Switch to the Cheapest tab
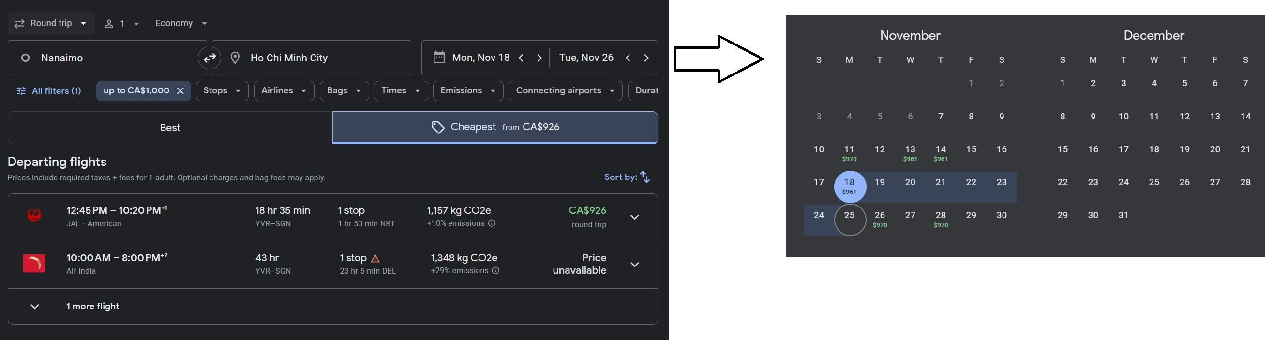1288x355 pixels. pyautogui.click(x=495, y=128)
